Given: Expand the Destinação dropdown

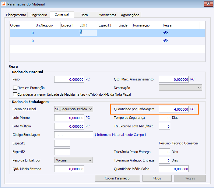Looking at the screenshot, I should (x=180, y=88).
